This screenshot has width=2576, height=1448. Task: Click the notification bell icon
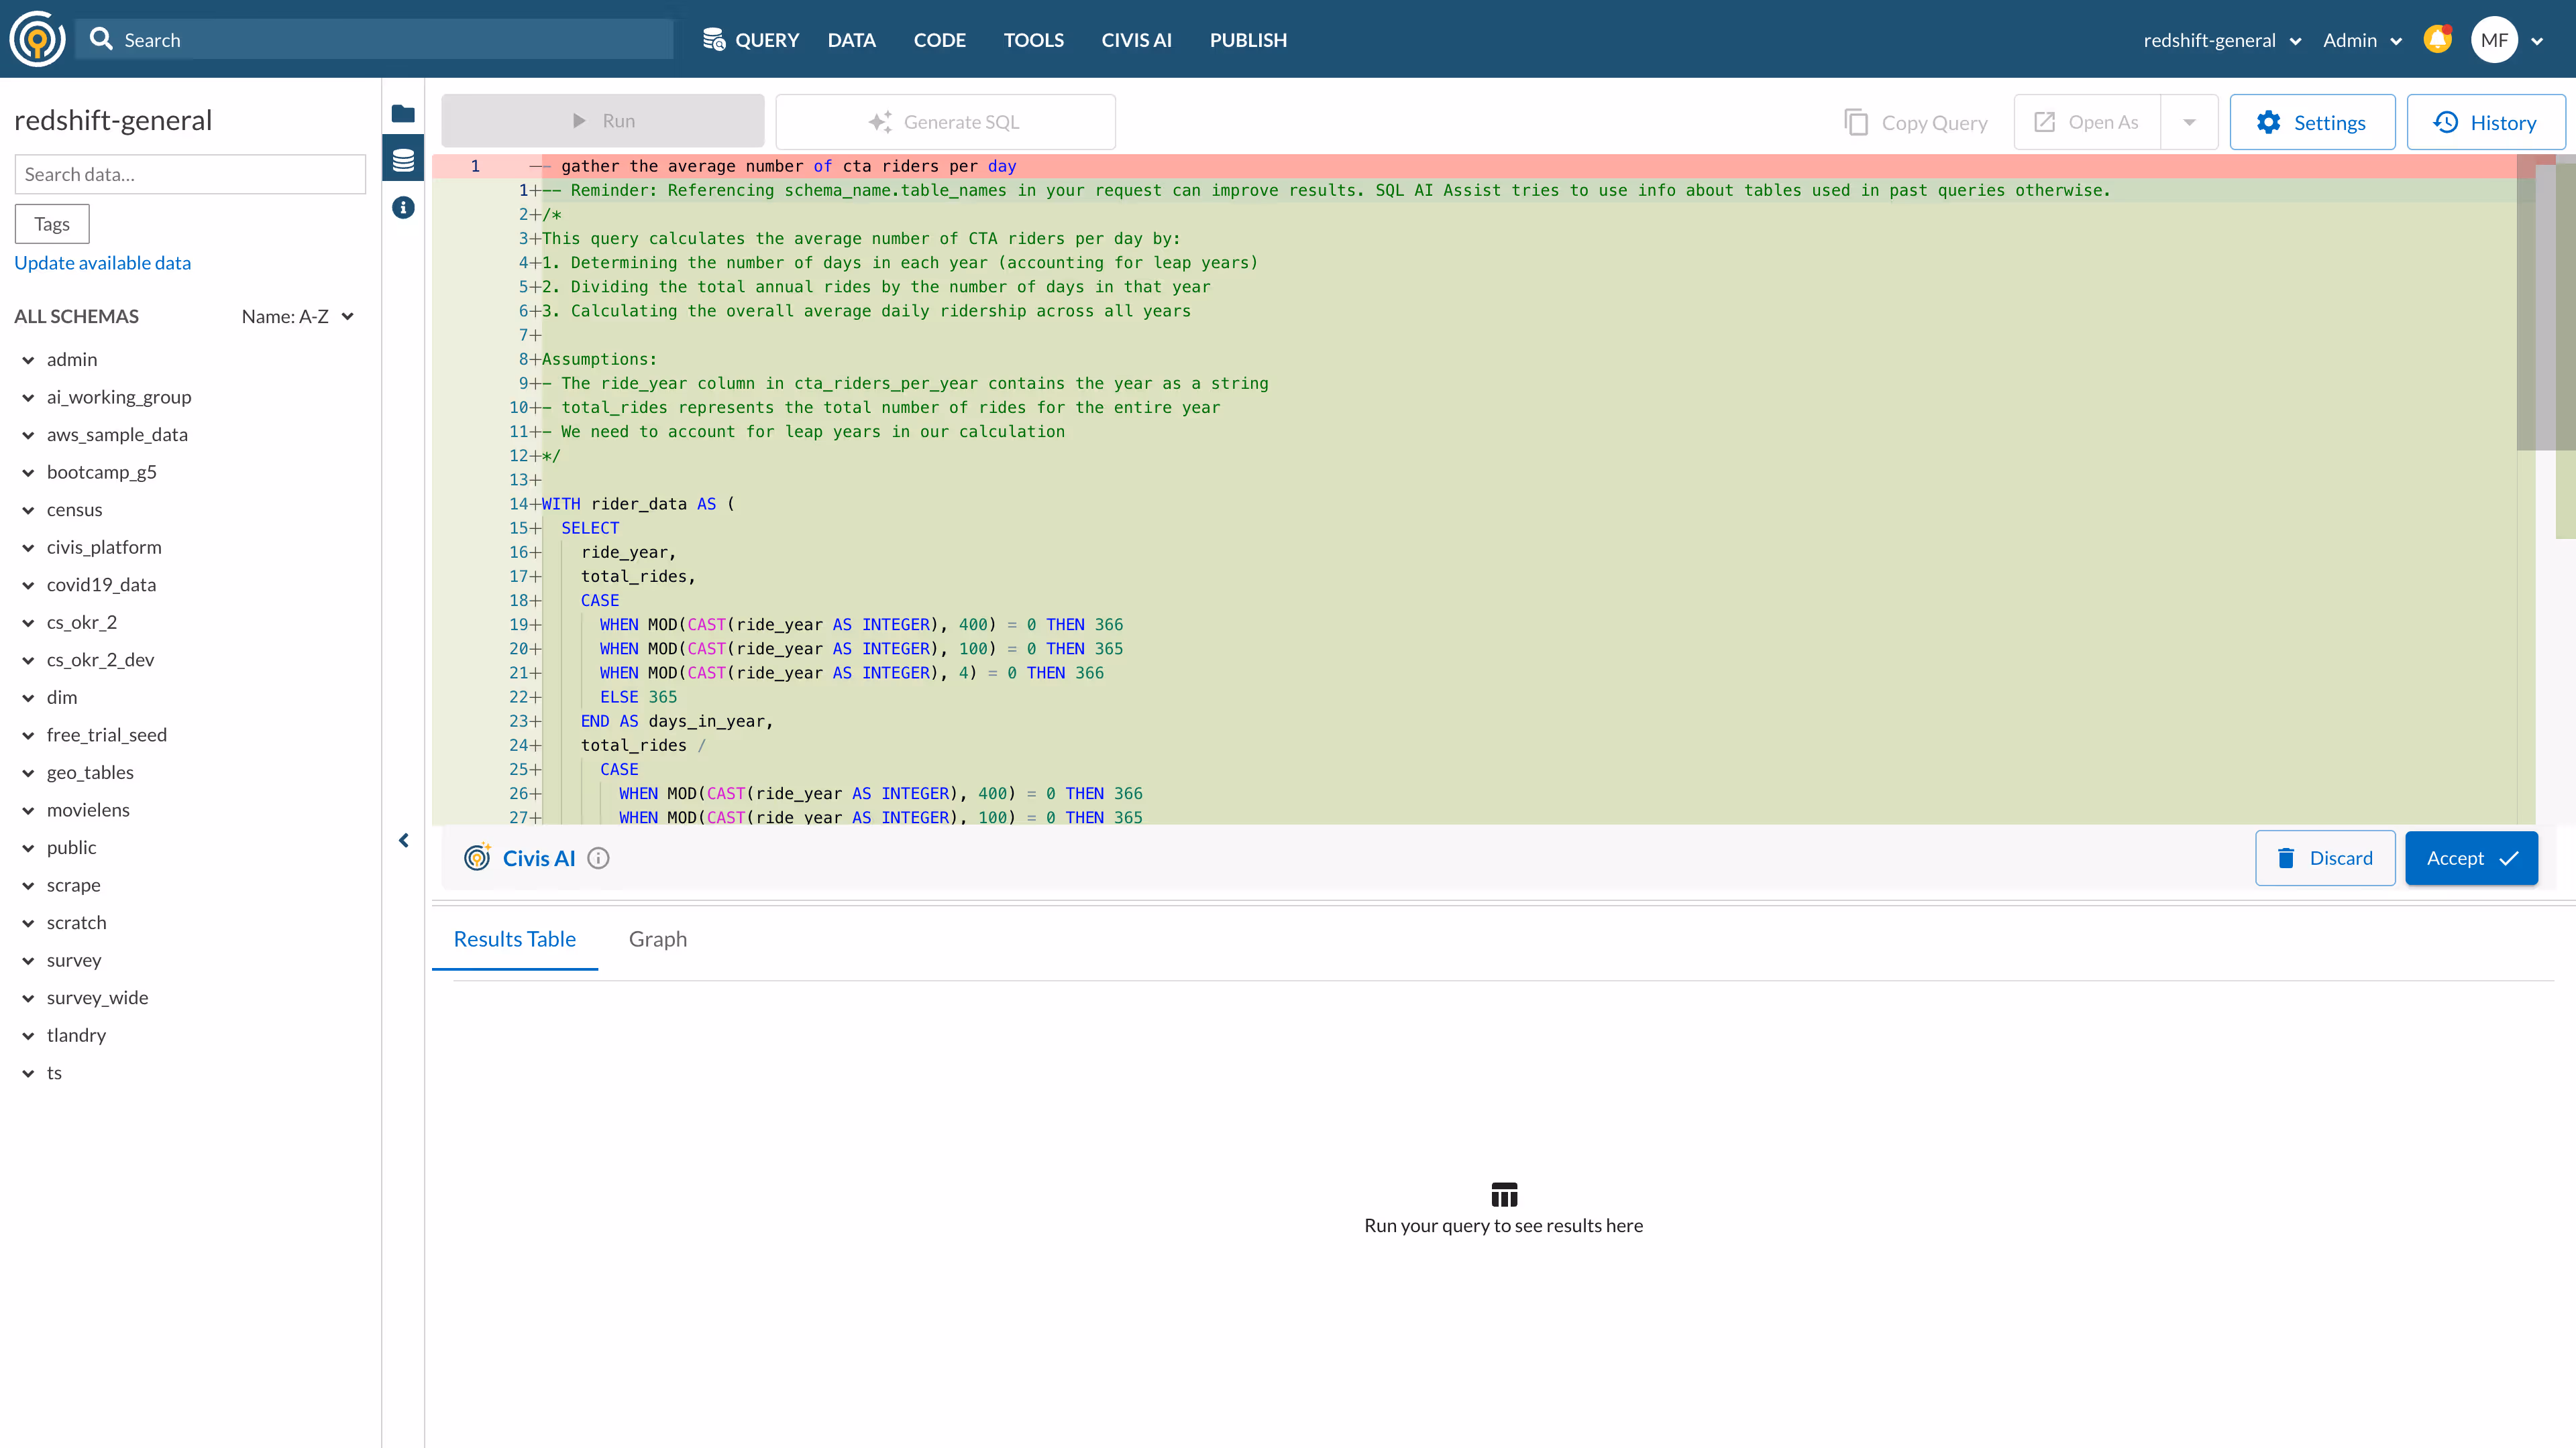[x=2438, y=39]
